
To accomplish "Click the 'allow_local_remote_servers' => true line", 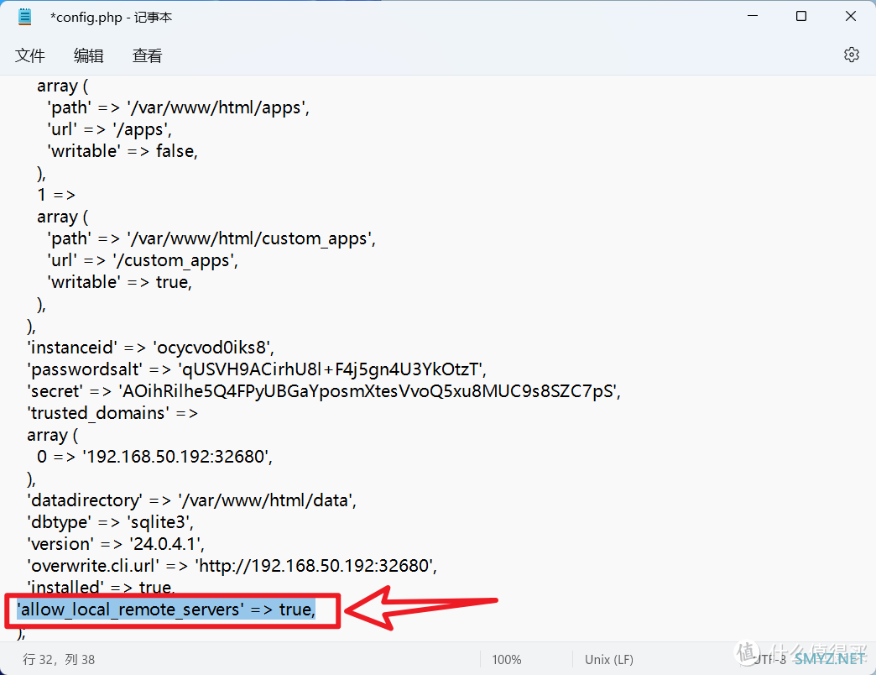I will coord(166,609).
